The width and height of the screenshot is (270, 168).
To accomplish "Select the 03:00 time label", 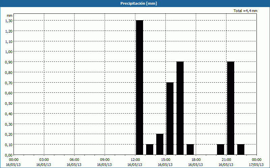I will click(x=44, y=160).
